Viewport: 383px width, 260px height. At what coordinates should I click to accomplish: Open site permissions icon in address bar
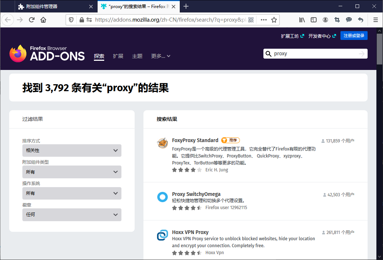(89, 20)
